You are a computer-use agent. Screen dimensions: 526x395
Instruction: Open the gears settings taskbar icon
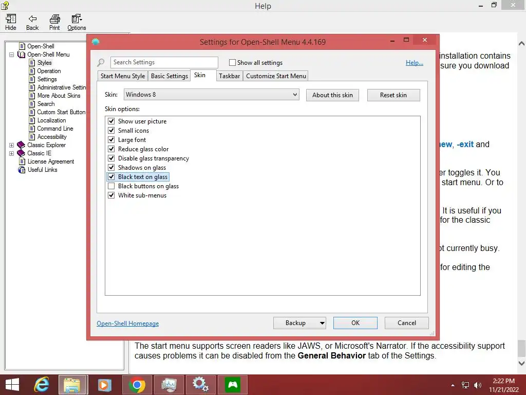click(x=200, y=385)
